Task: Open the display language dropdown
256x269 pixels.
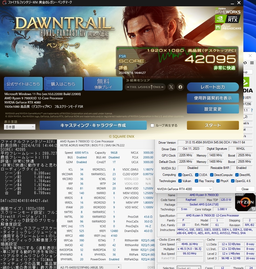Action: tap(19, 127)
